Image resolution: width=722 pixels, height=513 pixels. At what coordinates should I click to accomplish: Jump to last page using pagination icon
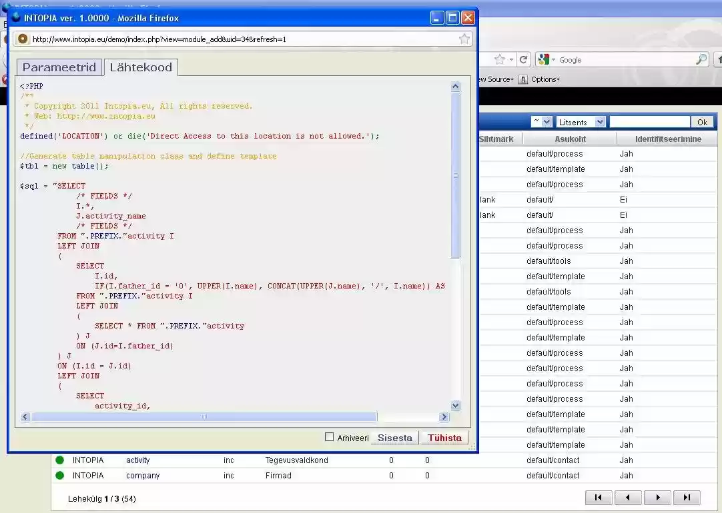(687, 497)
